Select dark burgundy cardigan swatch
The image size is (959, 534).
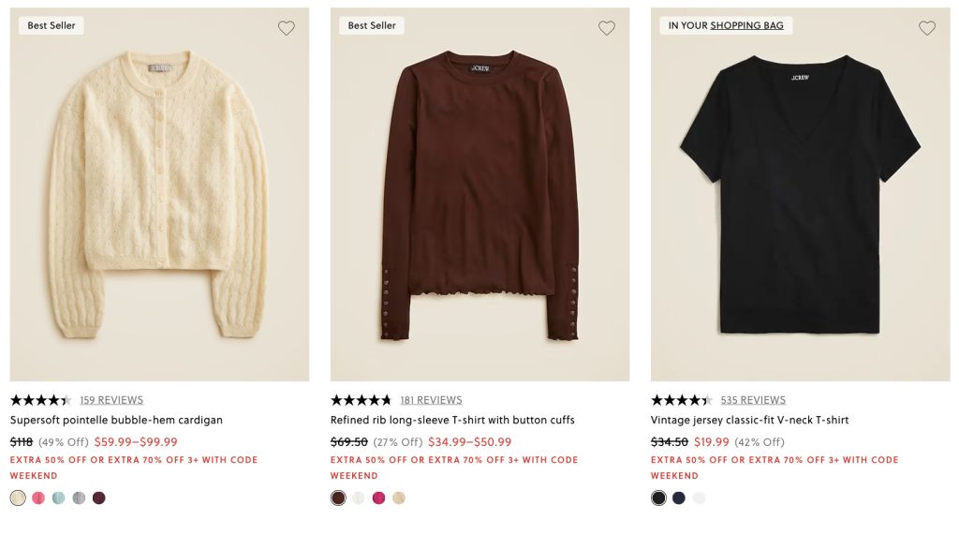[99, 498]
